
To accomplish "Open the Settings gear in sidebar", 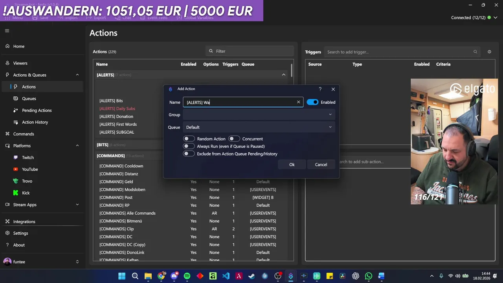I will click(x=7, y=233).
